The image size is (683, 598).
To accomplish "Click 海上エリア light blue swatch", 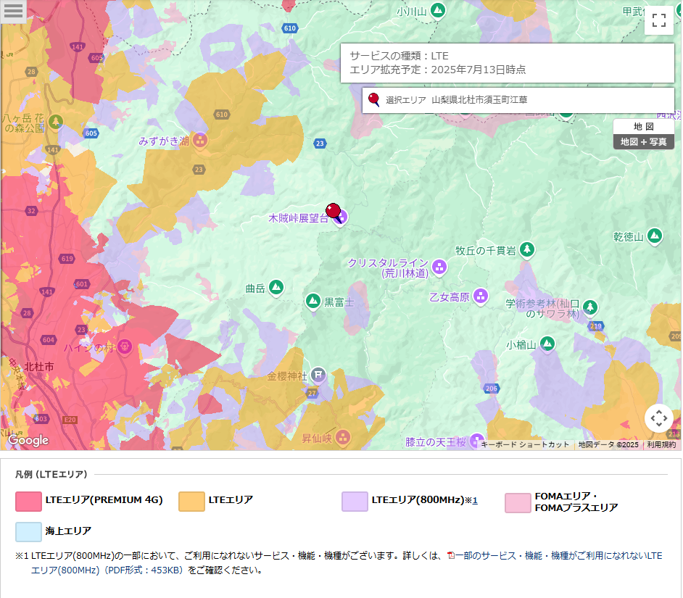I will coord(28,532).
